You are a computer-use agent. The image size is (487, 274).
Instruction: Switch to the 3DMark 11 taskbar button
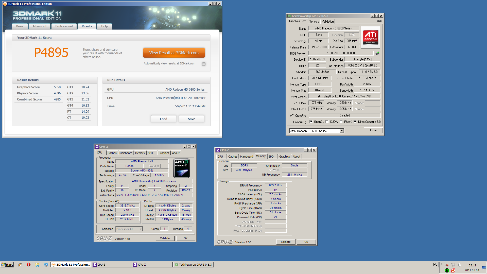tap(71, 265)
